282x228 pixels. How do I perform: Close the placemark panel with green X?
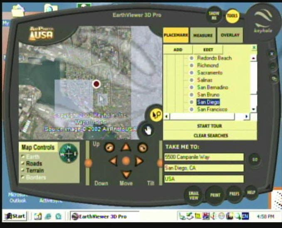(254, 47)
